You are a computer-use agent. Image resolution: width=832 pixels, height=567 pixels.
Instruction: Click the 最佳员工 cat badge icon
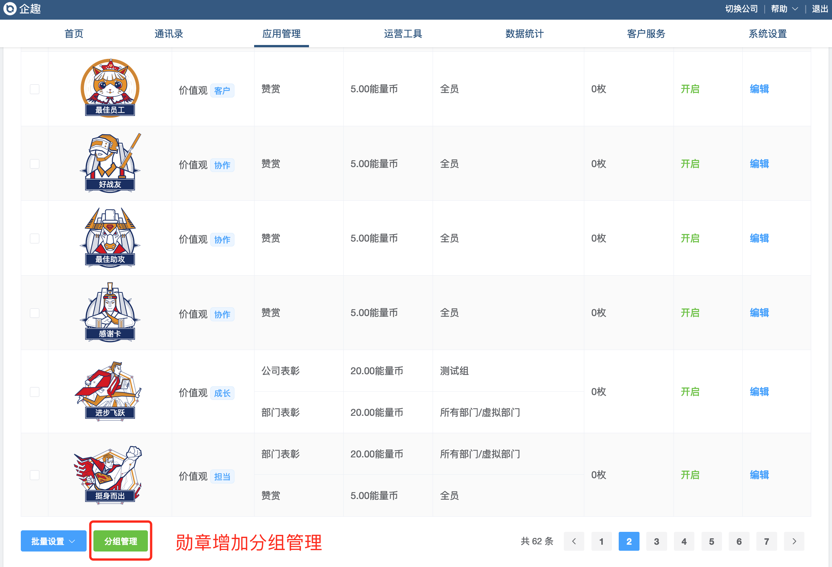pyautogui.click(x=110, y=88)
